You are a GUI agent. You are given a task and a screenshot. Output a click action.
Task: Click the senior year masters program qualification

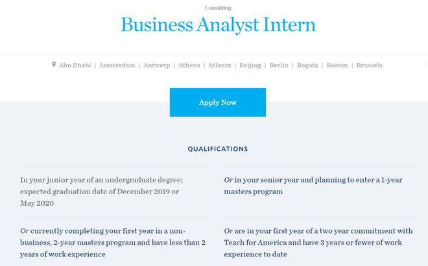coord(313,186)
